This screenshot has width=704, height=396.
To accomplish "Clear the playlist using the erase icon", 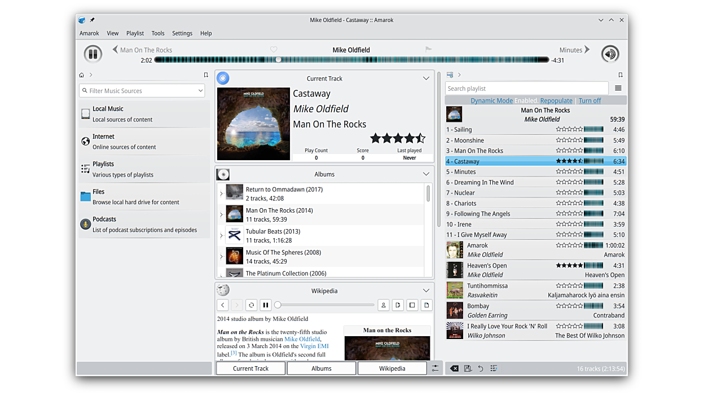I will [454, 368].
